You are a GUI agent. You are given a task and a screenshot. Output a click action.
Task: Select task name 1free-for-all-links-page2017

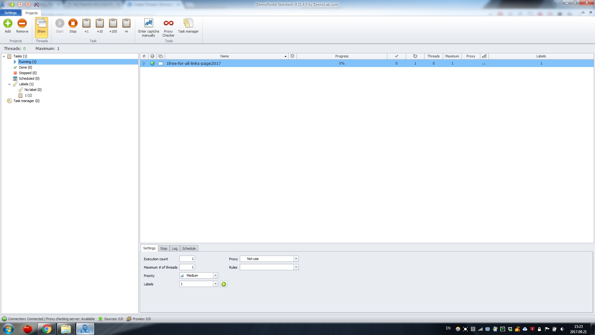pos(194,63)
